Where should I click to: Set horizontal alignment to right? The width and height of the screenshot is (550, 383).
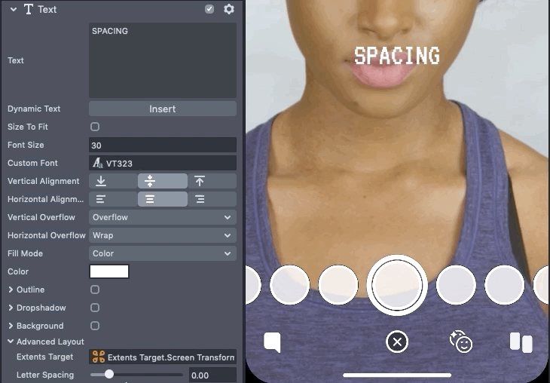point(212,199)
